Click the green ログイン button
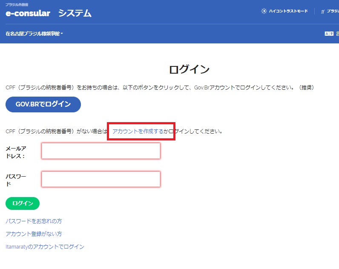This screenshot has width=339, height=269. click(23, 203)
